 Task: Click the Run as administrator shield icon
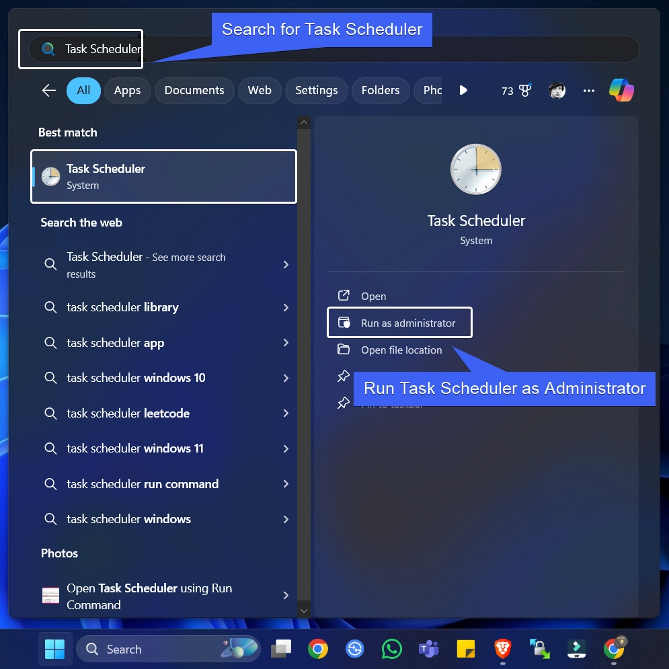344,323
